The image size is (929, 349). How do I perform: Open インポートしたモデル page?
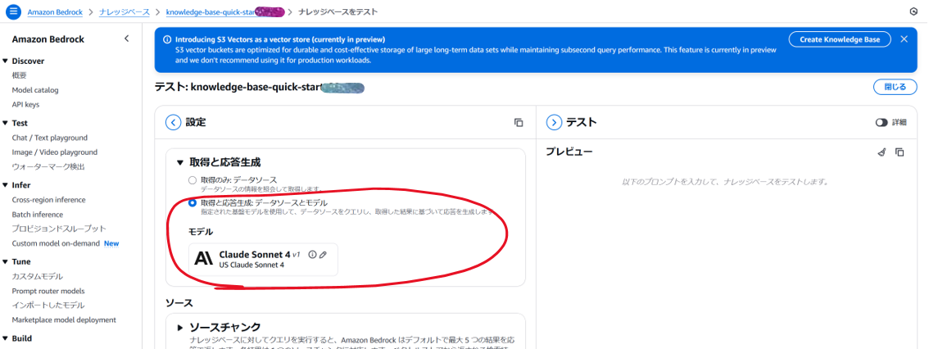coord(48,305)
